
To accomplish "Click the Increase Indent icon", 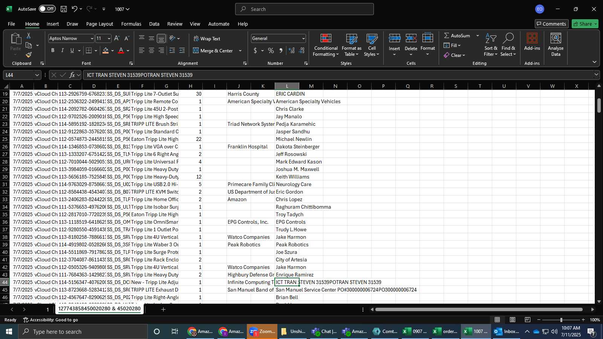I will [182, 50].
